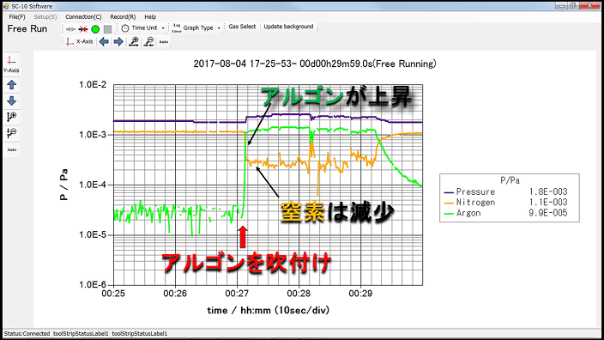Open the Connection(C) menu
Viewport: 604px width, 340px height.
[83, 17]
